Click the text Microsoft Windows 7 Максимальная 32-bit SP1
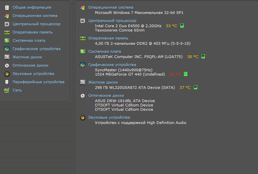This screenshot has width=258, height=174. (139, 13)
